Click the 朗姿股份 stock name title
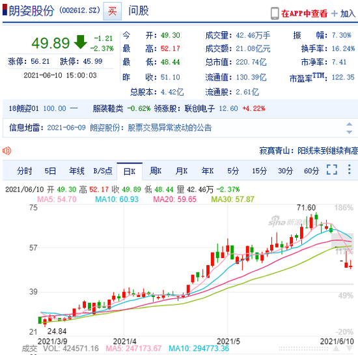Image resolution: width=358 pixels, height=355 pixels. tap(31, 10)
